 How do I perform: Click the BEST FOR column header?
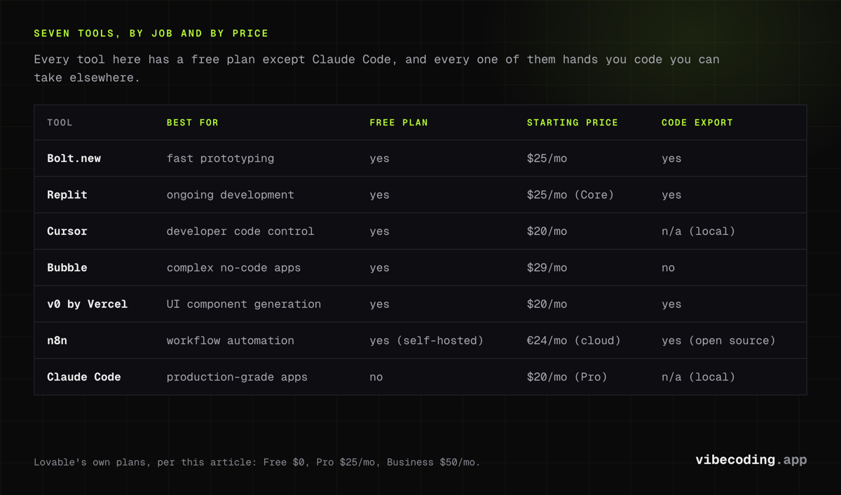[x=193, y=123]
